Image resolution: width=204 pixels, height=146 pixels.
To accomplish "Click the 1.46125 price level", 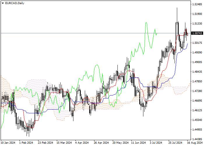I will [197, 110].
